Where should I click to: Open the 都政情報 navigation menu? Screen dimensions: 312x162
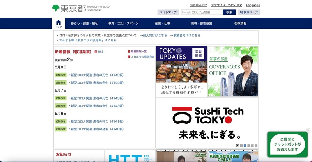pyautogui.click(x=240, y=23)
